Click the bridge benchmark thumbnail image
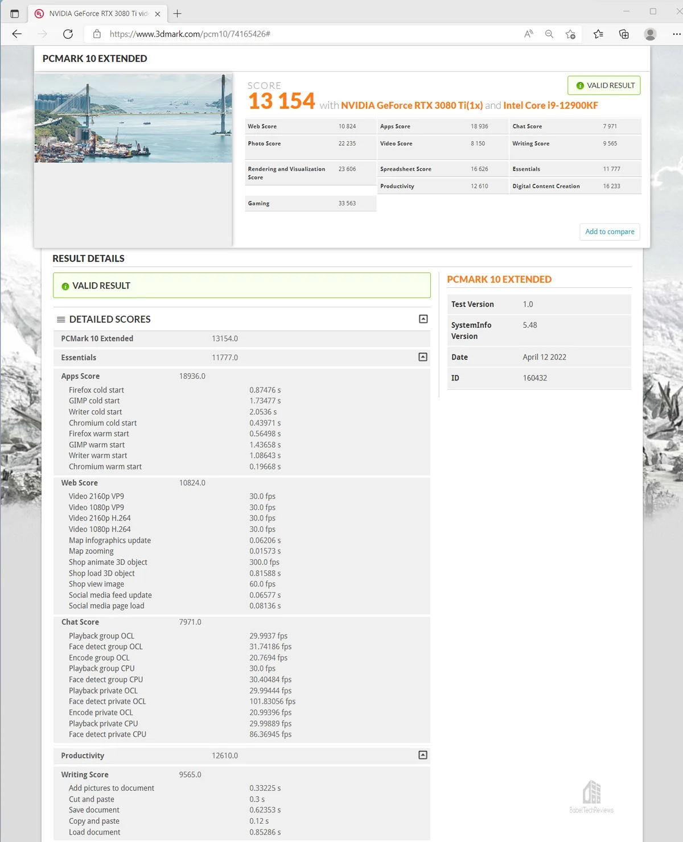The height and width of the screenshot is (842, 683). pyautogui.click(x=133, y=118)
